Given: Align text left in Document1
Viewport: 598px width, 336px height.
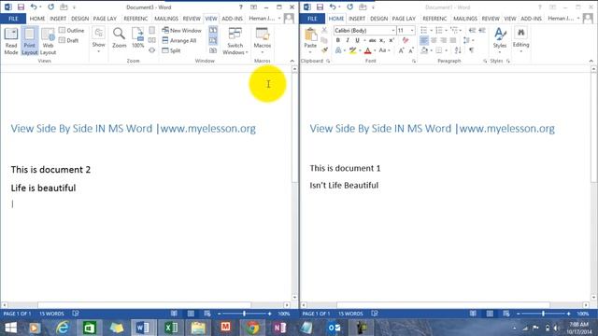Looking at the screenshot, I should click(x=423, y=40).
